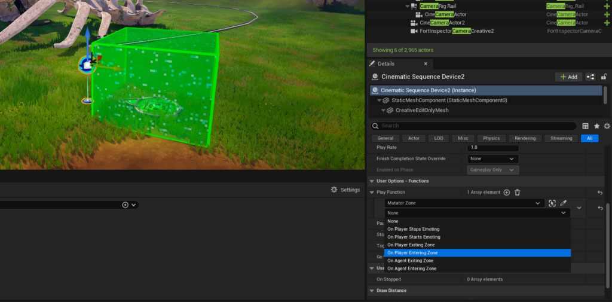Open the chevron beside the bottom panel plus
This screenshot has width=612, height=302.
coord(134,205)
